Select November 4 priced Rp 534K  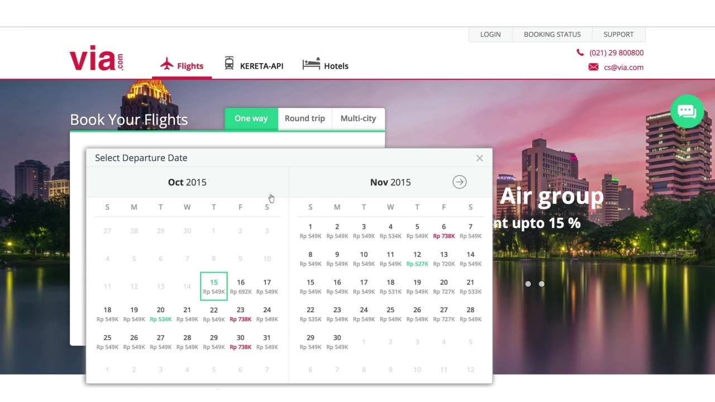click(390, 231)
